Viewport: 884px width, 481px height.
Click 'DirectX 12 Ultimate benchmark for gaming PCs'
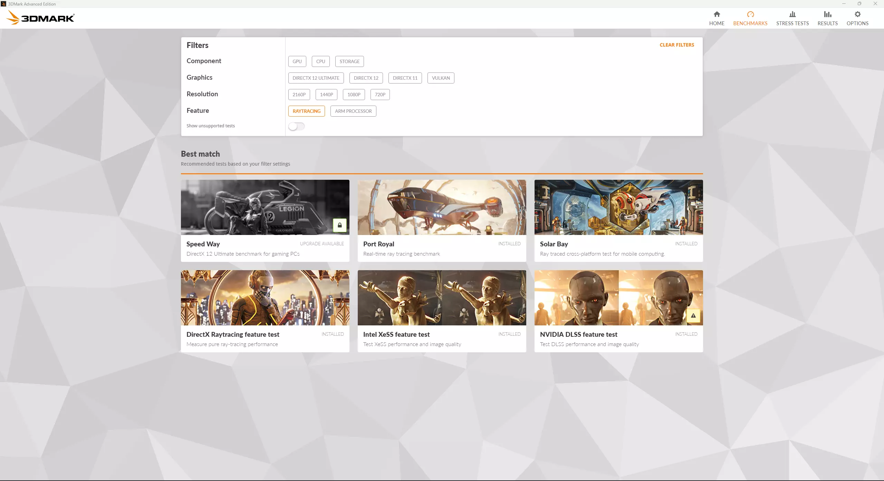243,254
